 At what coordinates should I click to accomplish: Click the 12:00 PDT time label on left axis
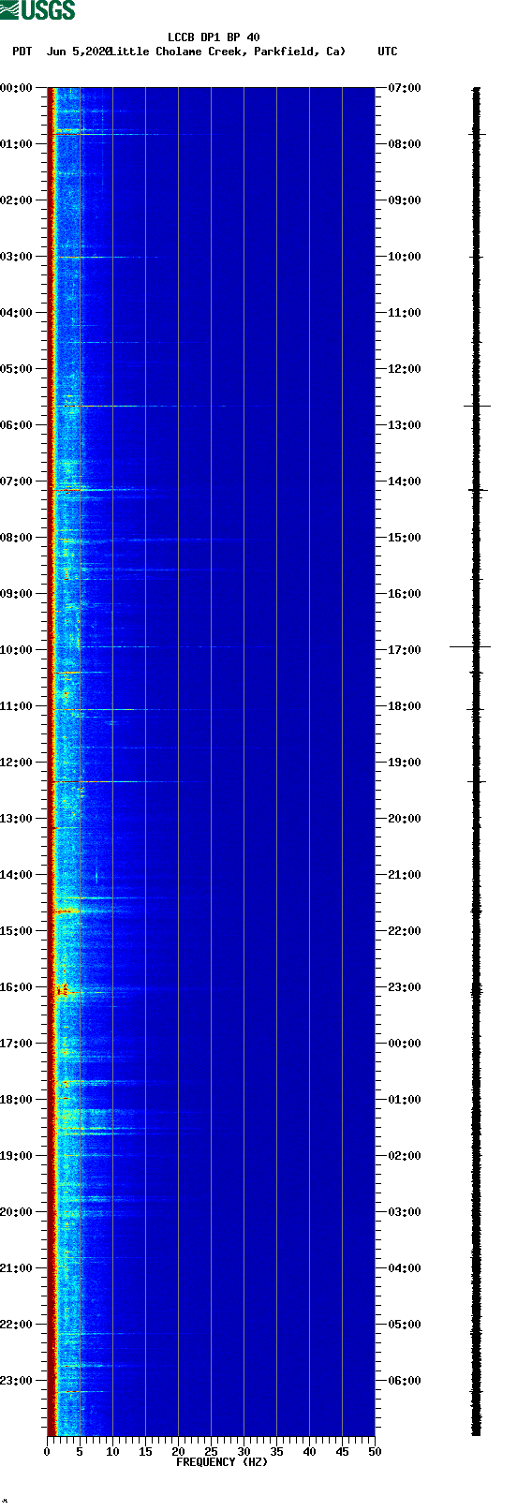17,763
